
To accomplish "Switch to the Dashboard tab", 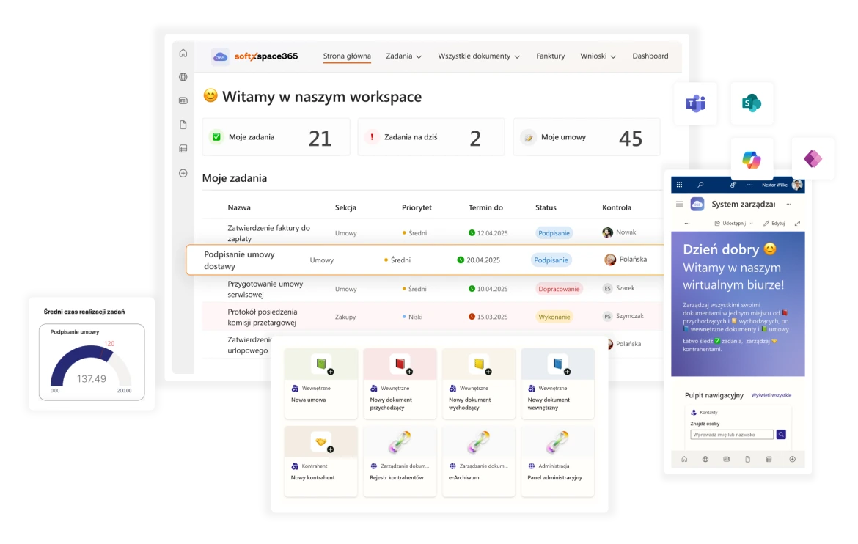I will pos(650,56).
